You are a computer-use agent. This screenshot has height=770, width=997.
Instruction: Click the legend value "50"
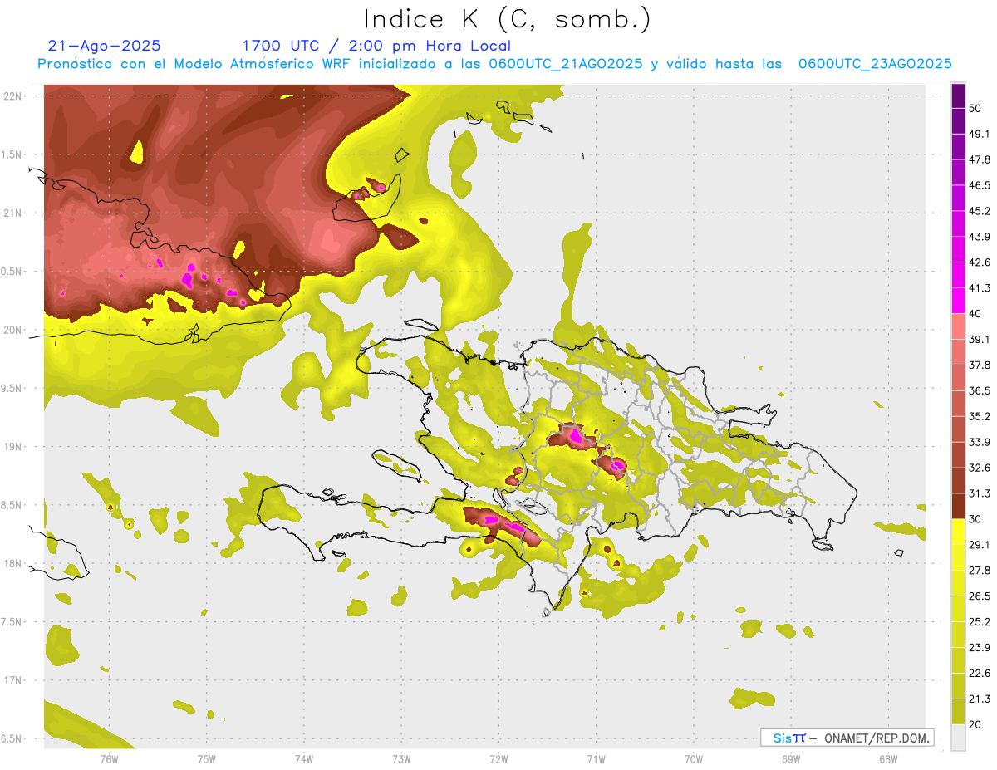[x=975, y=109]
